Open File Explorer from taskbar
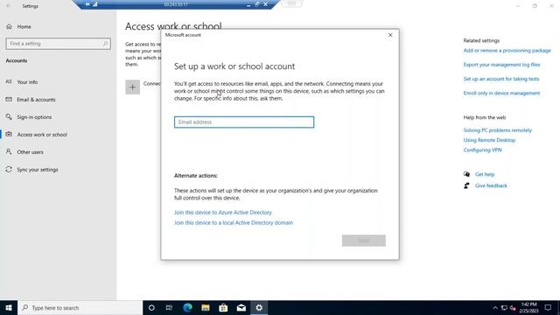The height and width of the screenshot is (315, 560). [x=206, y=307]
